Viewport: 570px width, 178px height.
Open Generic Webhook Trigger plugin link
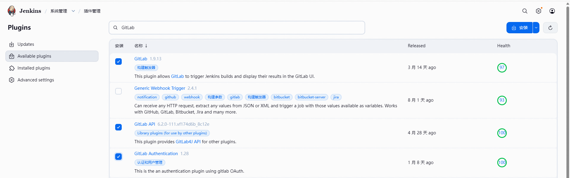click(160, 88)
